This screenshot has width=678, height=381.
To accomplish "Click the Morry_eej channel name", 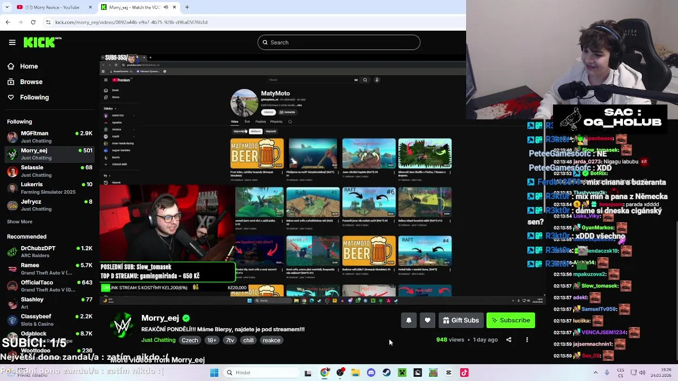I will pos(160,318).
